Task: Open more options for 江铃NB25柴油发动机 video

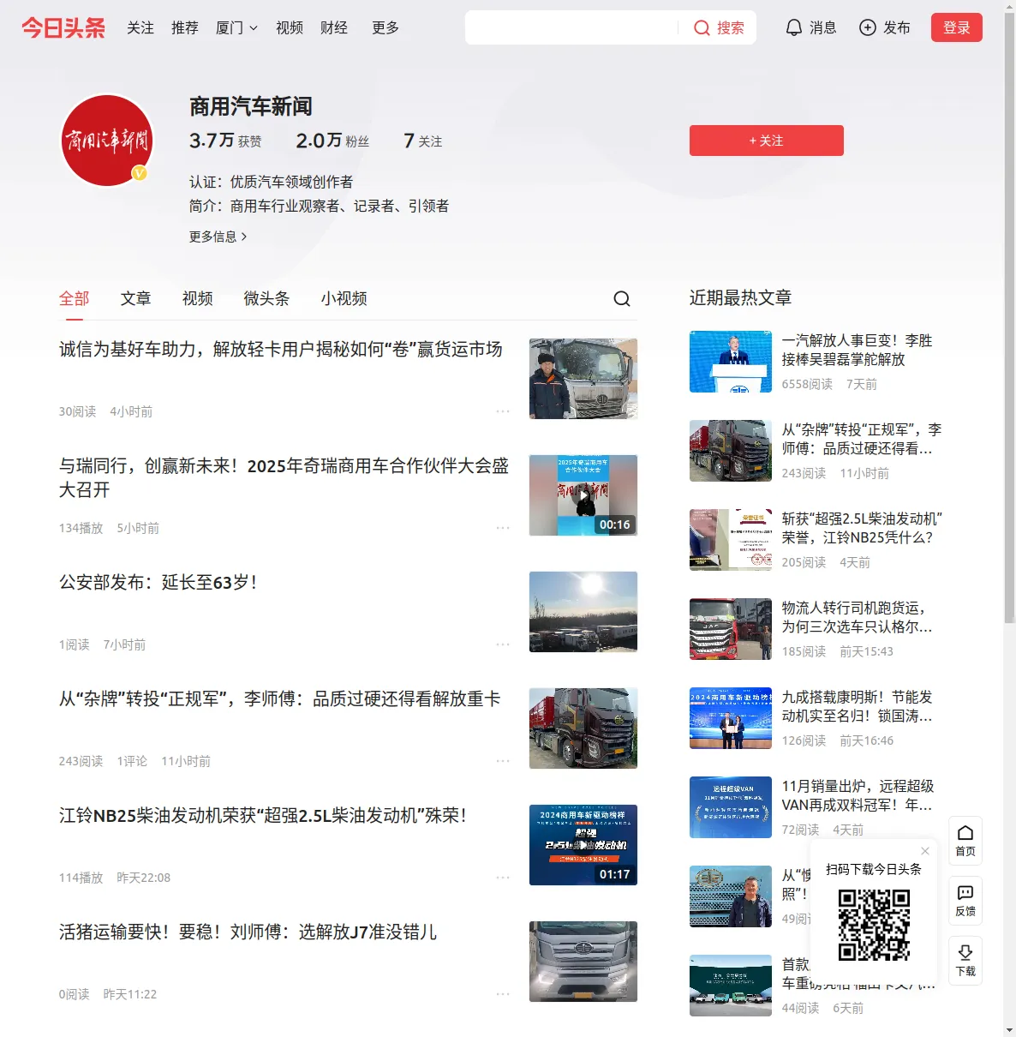Action: tap(503, 878)
